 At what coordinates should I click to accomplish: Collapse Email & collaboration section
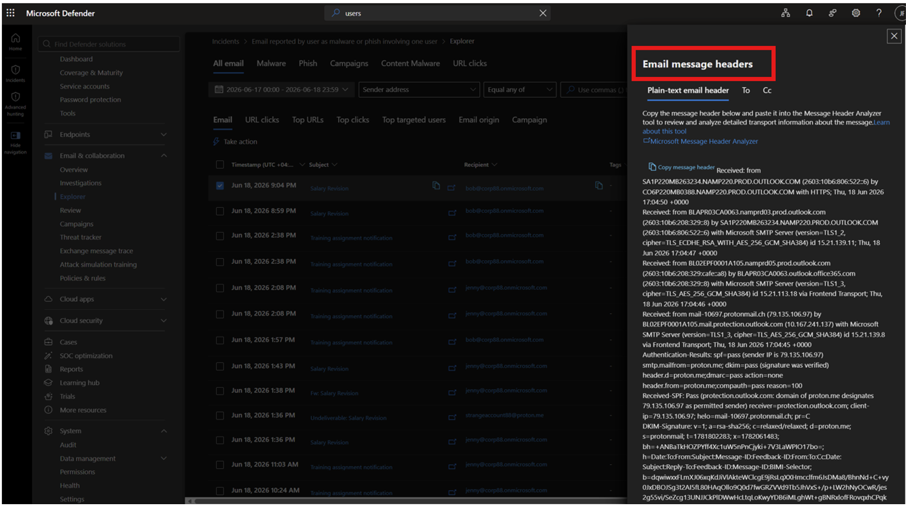pos(163,156)
